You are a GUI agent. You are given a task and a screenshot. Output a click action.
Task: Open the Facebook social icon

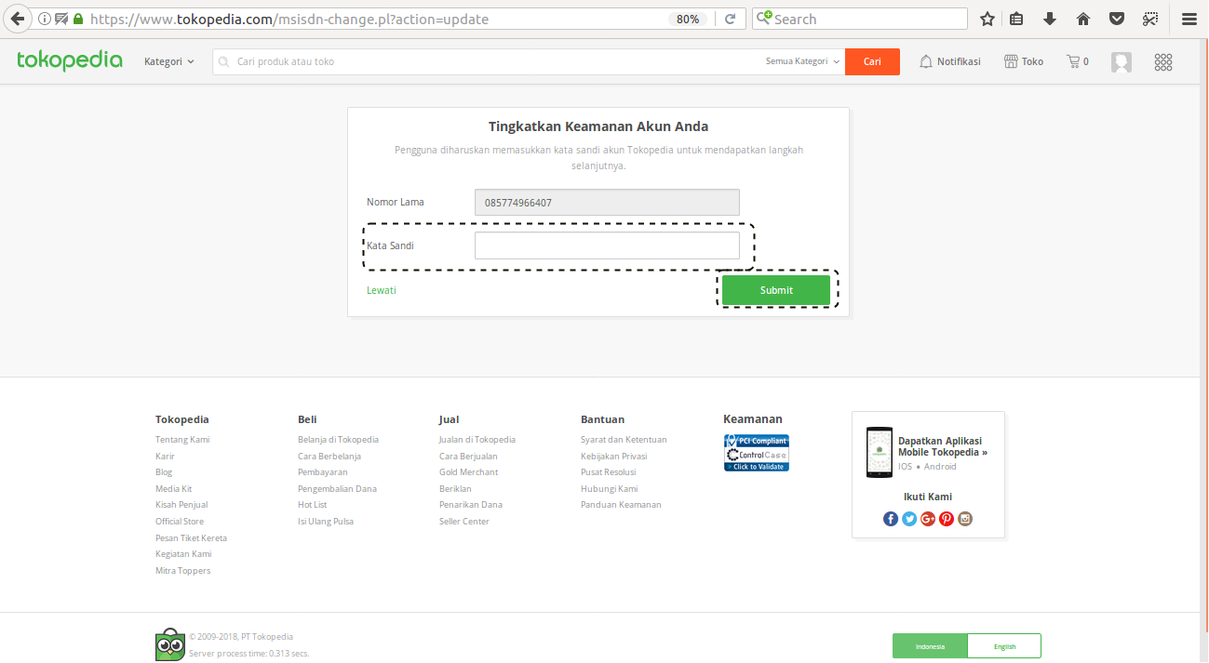coord(891,519)
